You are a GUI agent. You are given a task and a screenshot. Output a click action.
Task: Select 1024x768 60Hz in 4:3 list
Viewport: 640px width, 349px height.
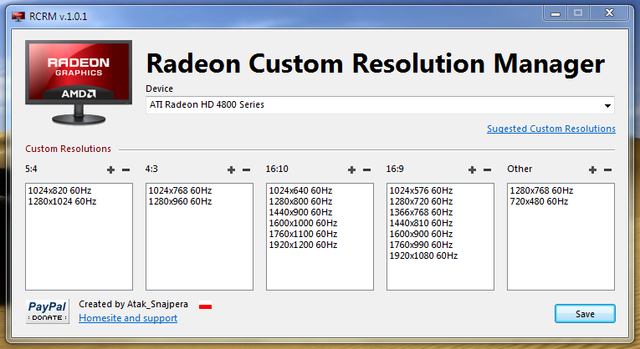tap(180, 190)
